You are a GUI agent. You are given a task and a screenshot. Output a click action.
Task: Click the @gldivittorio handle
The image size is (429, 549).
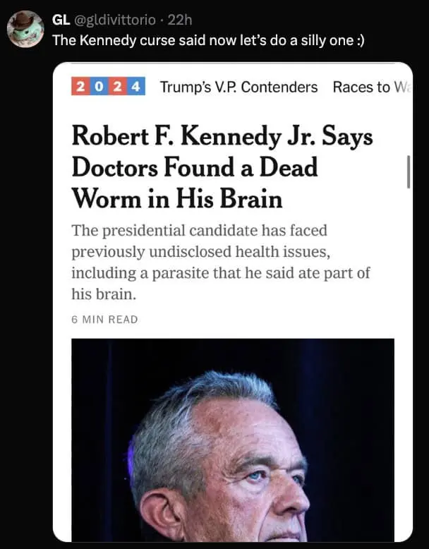pyautogui.click(x=114, y=18)
